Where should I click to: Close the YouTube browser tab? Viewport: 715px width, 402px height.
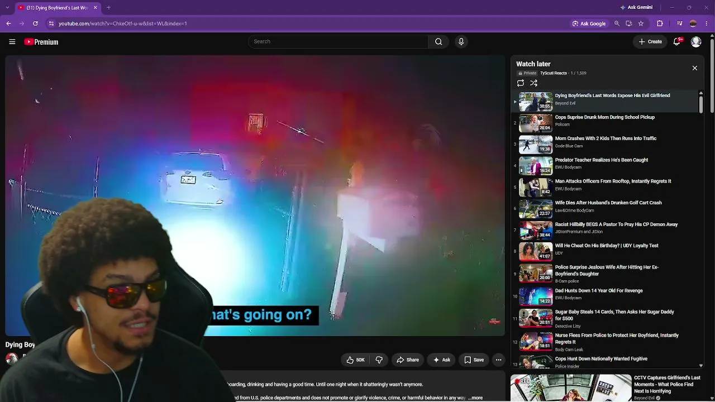point(95,8)
